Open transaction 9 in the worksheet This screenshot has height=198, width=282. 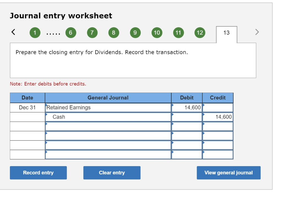(x=135, y=32)
